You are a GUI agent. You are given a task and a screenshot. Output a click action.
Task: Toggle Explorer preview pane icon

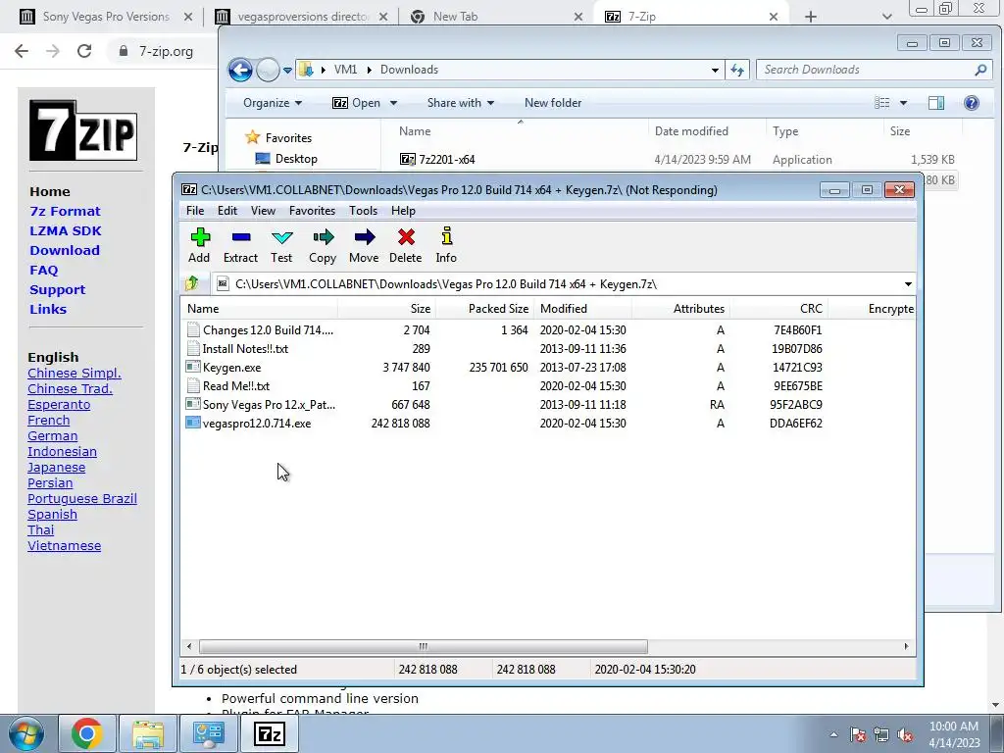[936, 102]
